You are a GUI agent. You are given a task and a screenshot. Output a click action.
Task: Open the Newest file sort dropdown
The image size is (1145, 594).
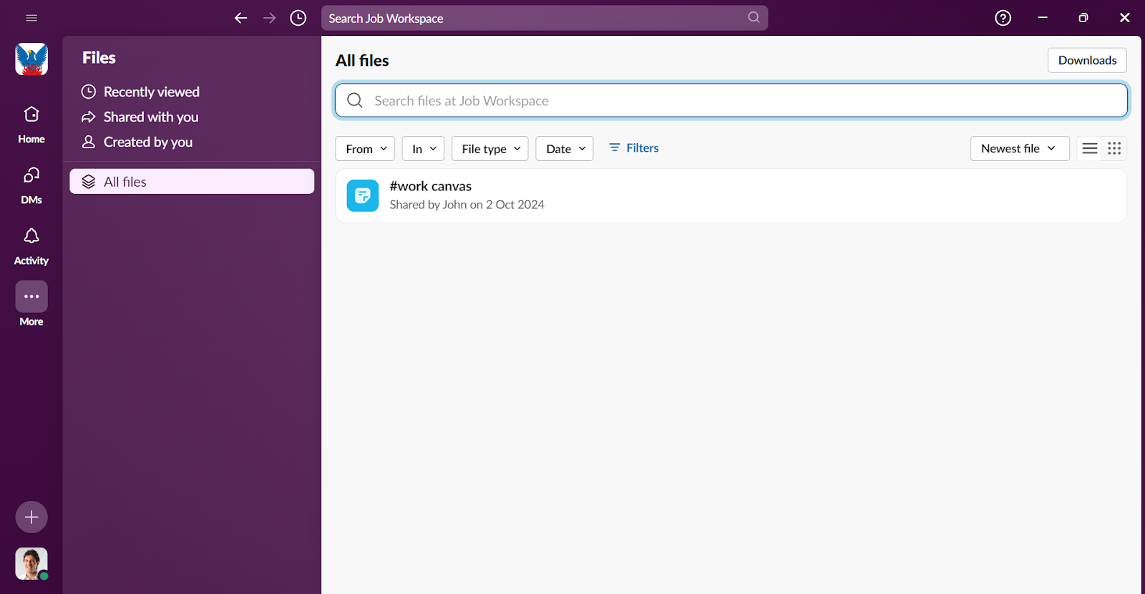point(1020,148)
